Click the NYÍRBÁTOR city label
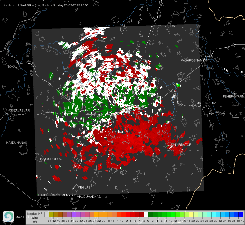The image size is (245, 225). click(x=182, y=144)
